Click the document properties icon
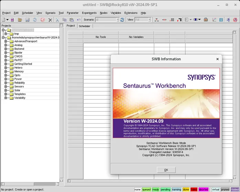 [186, 20]
